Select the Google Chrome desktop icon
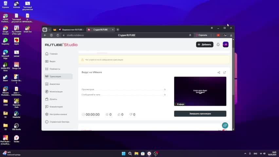 [5, 30]
